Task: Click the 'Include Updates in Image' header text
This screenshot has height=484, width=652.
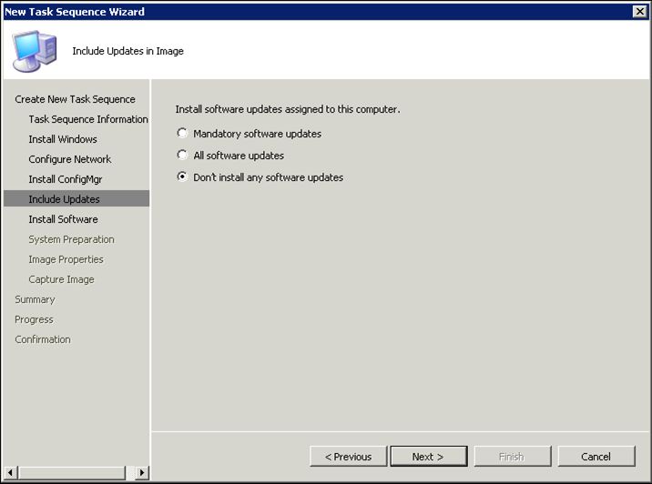Action: tap(128, 51)
